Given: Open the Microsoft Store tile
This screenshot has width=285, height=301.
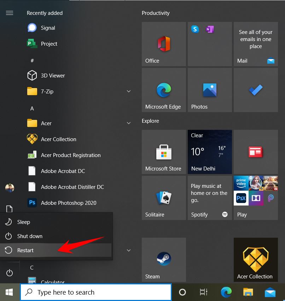Looking at the screenshot, I should tap(164, 152).
